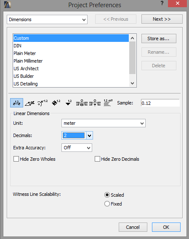Click the Store as... button

tap(159, 38)
